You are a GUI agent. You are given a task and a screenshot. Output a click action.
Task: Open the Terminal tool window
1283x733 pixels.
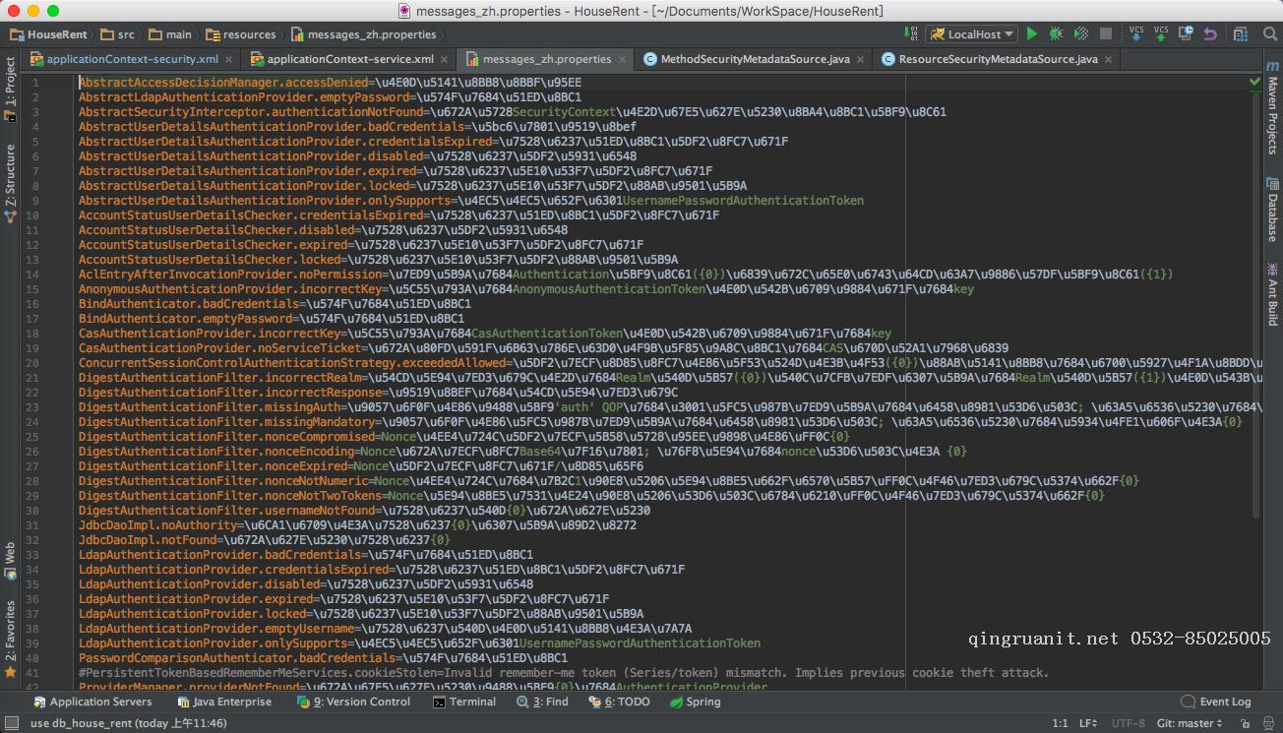[464, 702]
